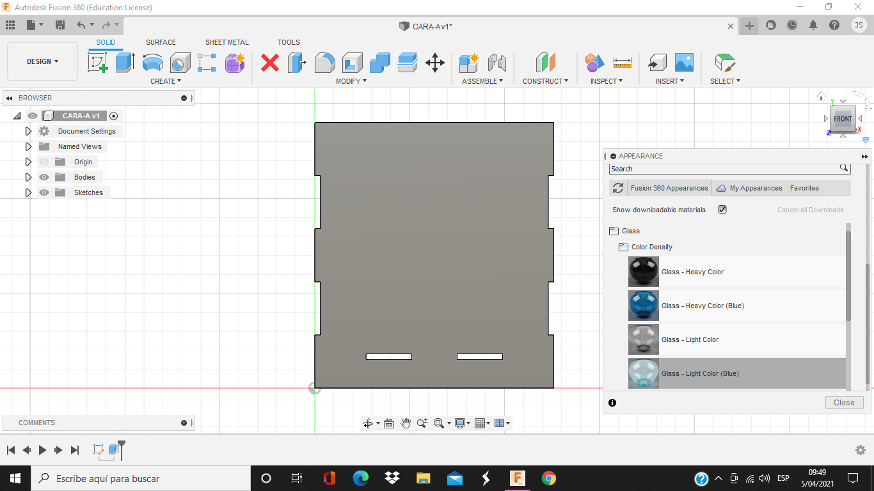Screen dimensions: 874x491
Task: Hide the Bodies folder using eye icon
Action: tap(44, 177)
